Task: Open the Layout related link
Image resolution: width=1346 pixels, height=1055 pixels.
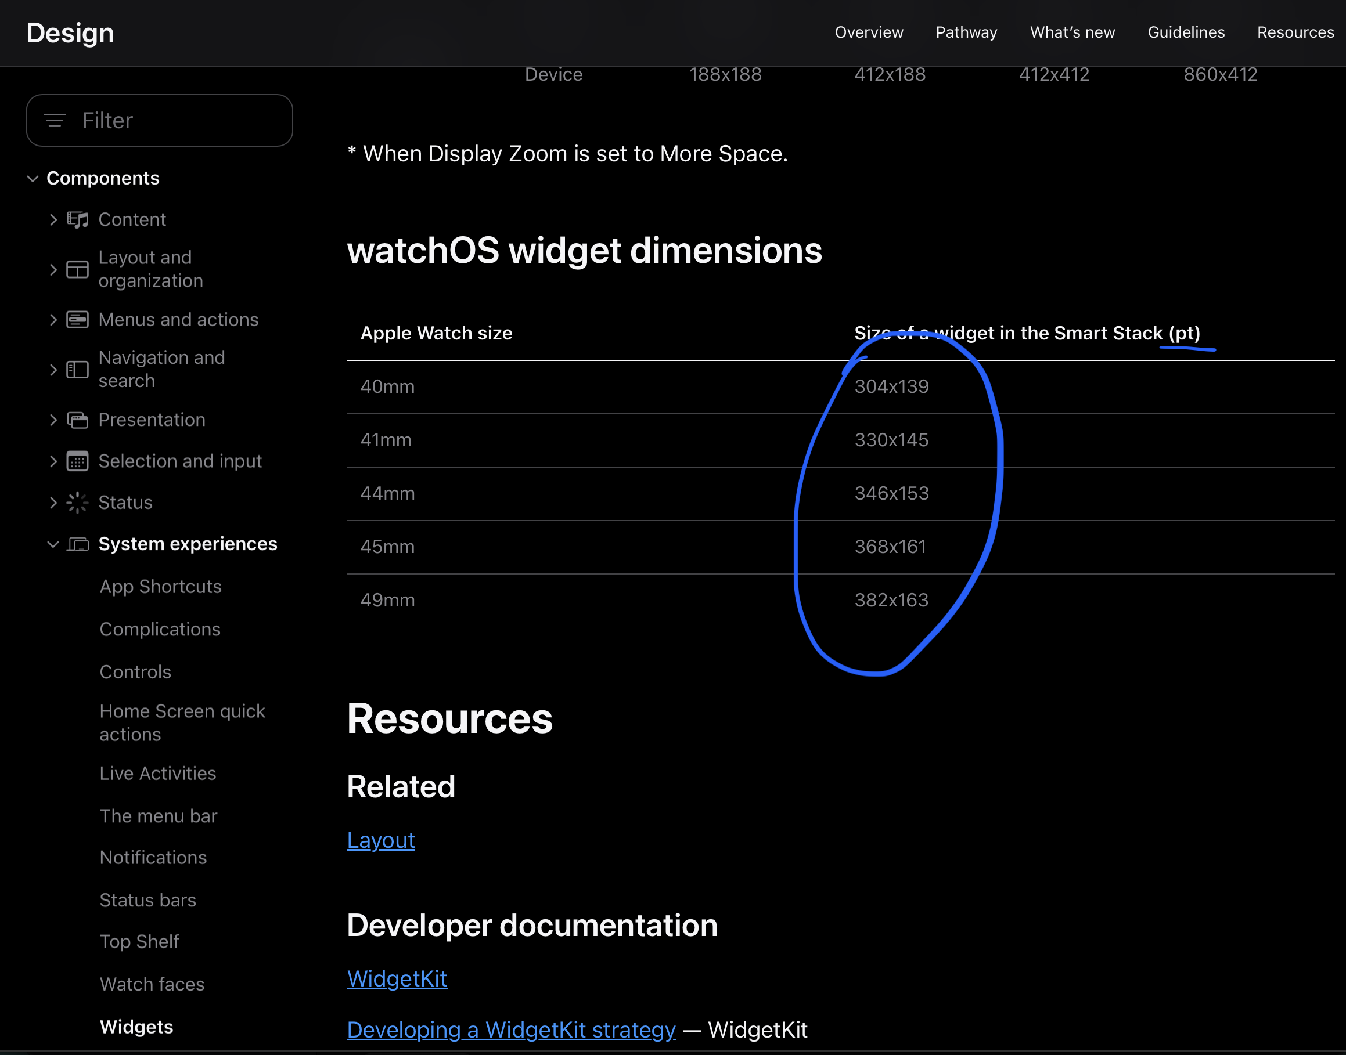Action: point(381,840)
